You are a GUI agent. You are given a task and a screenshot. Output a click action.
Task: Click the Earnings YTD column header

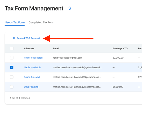click(120, 48)
